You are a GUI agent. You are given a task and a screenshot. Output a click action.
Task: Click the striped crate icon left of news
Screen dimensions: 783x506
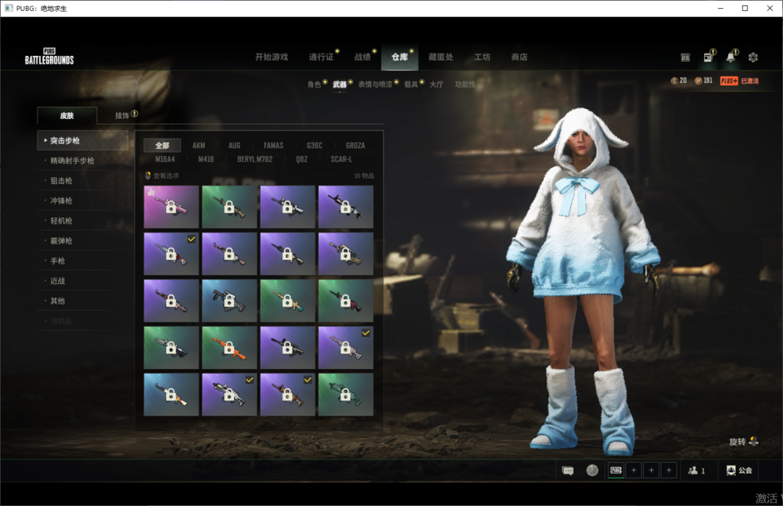click(x=685, y=57)
